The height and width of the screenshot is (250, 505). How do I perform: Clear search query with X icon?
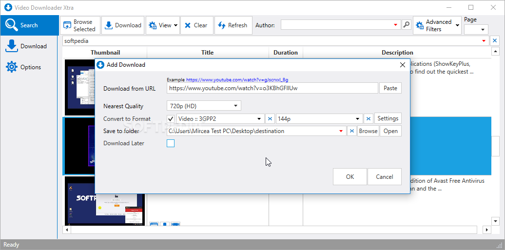[494, 41]
